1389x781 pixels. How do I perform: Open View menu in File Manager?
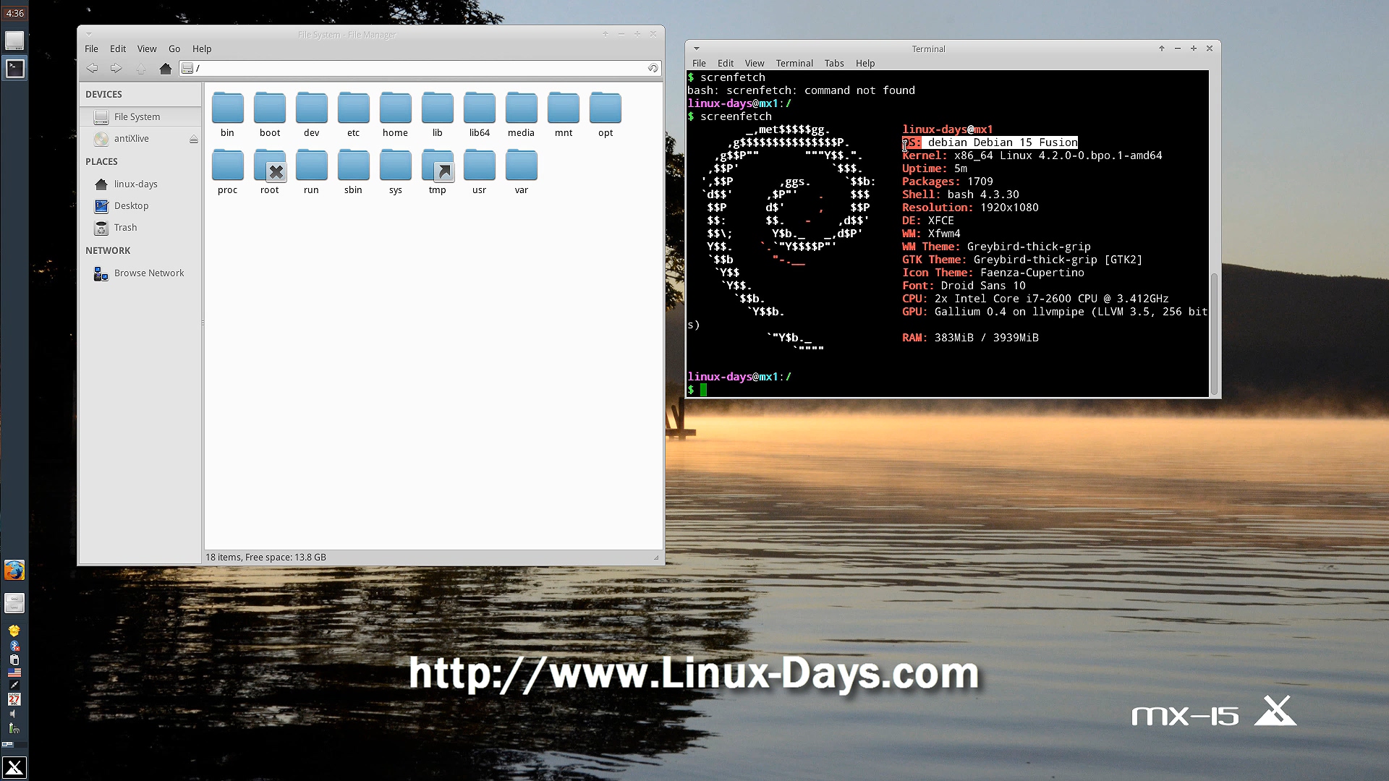coord(147,48)
